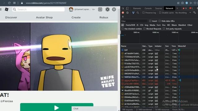Open the Robux hexagon icon
Image resolution: width=198 pixels, height=111 pixels.
click(107, 9)
